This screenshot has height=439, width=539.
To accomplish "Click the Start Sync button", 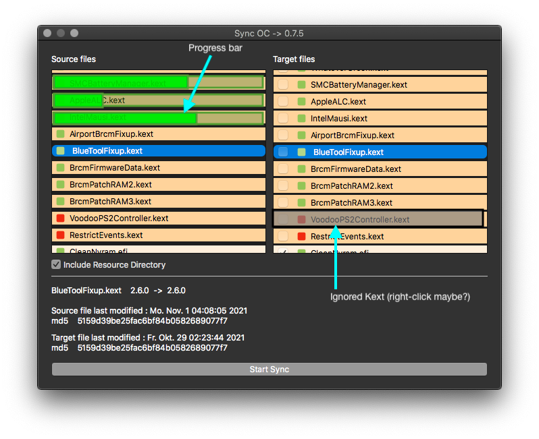I will pyautogui.click(x=269, y=370).
